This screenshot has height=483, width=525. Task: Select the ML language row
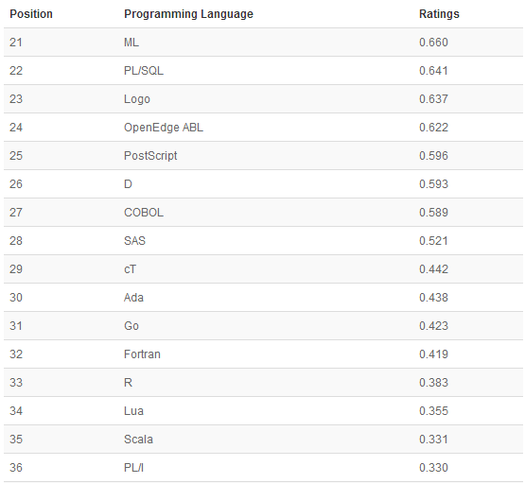pyautogui.click(x=263, y=43)
